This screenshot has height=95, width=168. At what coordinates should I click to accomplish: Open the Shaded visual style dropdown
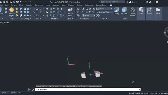coord(104,9)
